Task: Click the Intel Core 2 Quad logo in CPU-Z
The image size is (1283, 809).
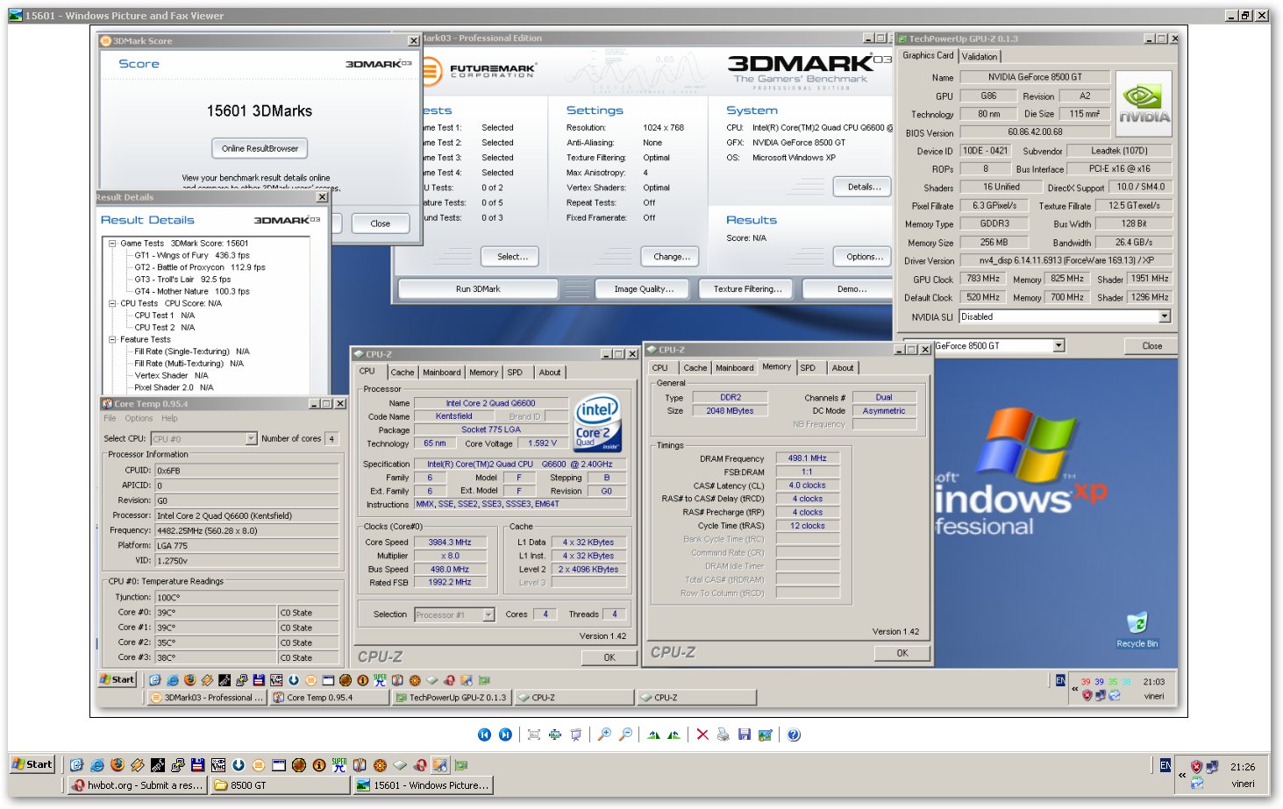Action: pyautogui.click(x=597, y=423)
